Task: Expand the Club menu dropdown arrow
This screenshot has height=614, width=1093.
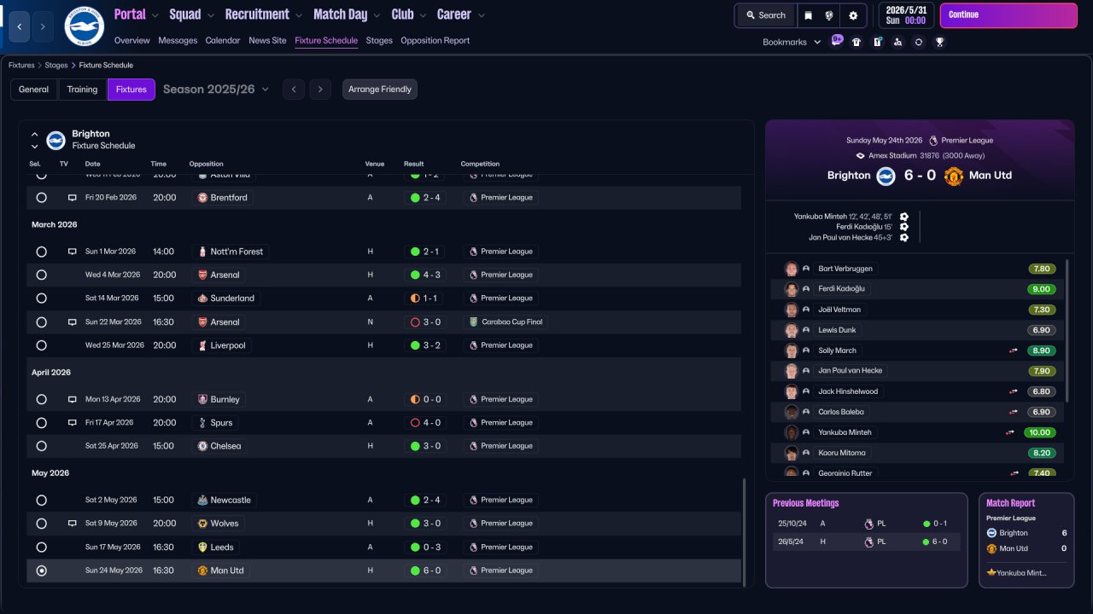Action: point(422,15)
